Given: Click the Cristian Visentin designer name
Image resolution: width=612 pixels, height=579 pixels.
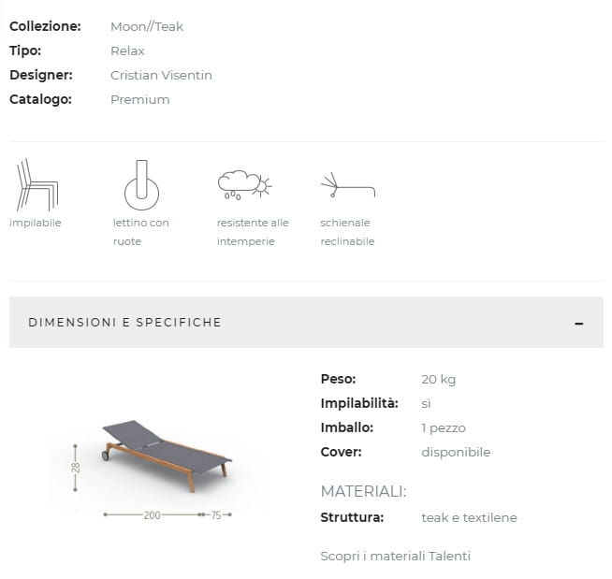Looking at the screenshot, I should [161, 75].
